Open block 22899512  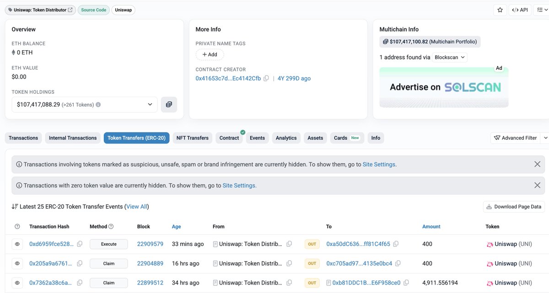pos(150,283)
